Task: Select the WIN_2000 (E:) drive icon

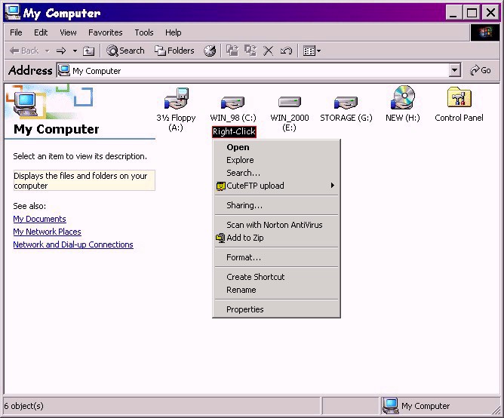Action: pos(289,103)
